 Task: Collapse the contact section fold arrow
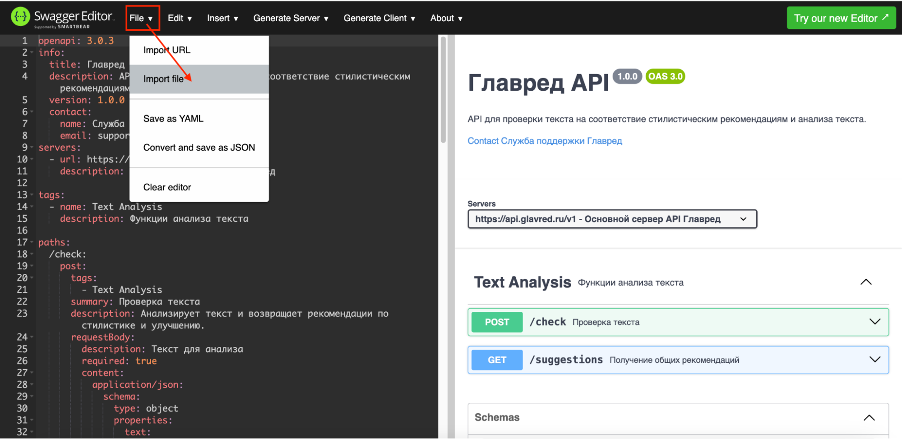tap(32, 111)
